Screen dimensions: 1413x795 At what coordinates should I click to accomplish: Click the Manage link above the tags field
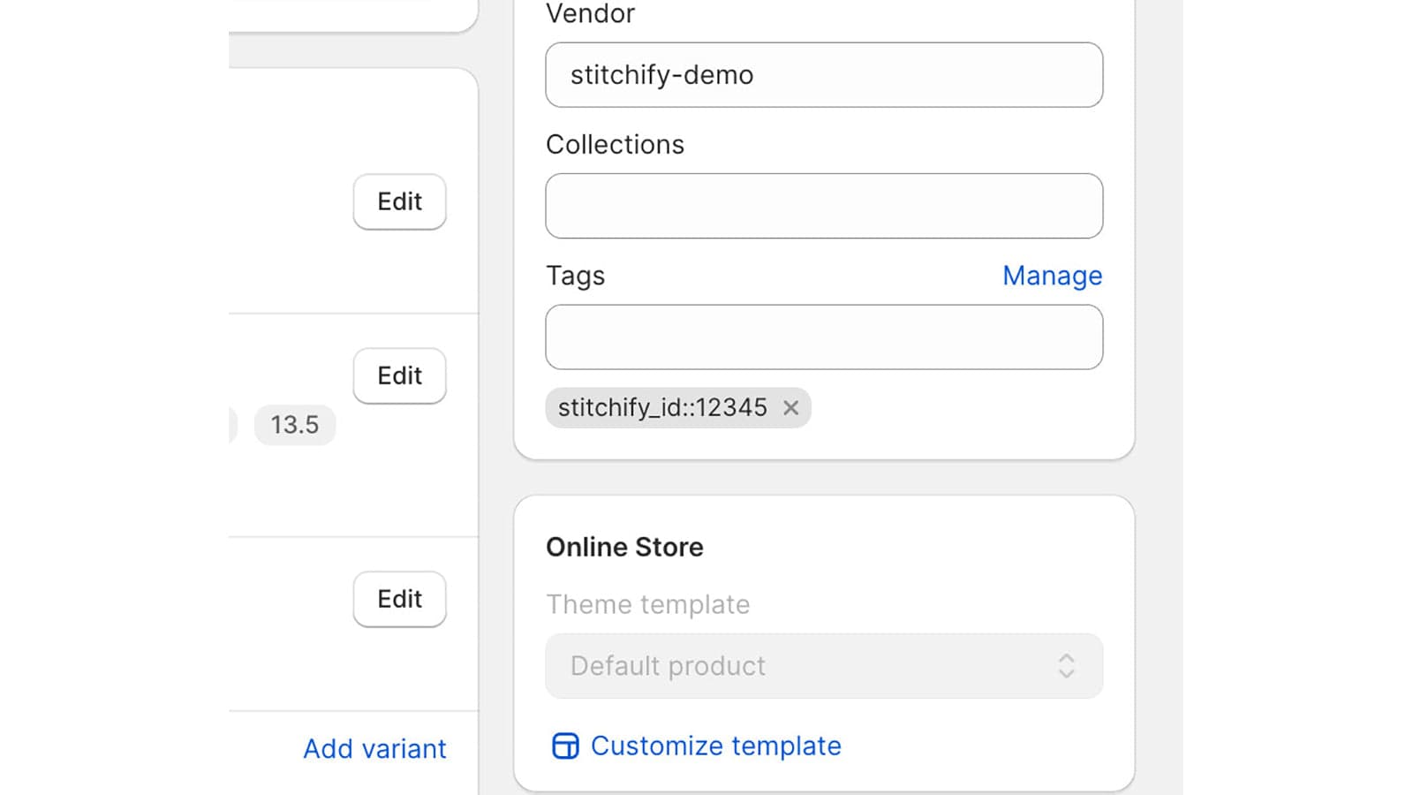1052,276
